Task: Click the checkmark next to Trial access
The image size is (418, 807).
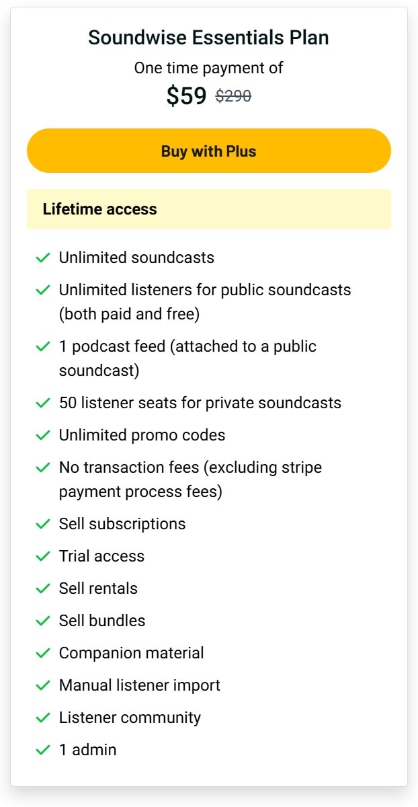Action: (42, 556)
